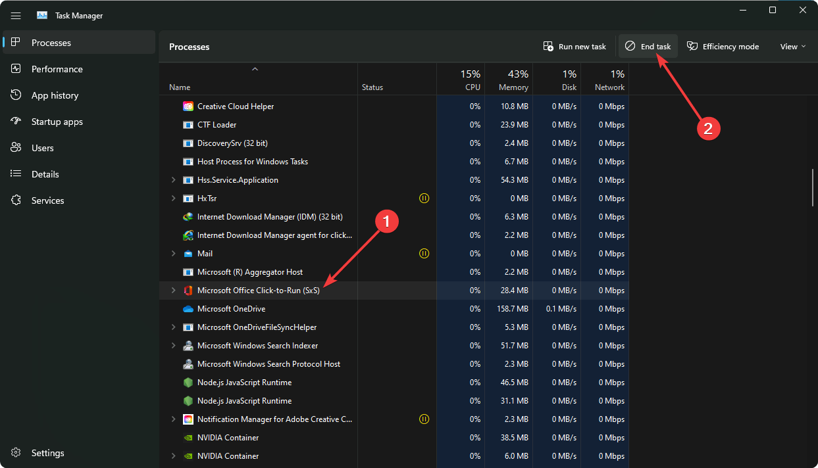Sort processes by the Status column
Image resolution: width=818 pixels, height=468 pixels.
[397, 80]
